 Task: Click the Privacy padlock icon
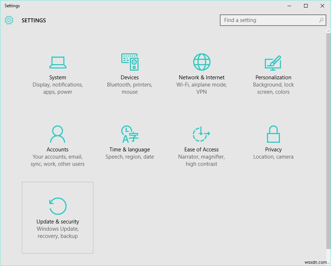273,133
